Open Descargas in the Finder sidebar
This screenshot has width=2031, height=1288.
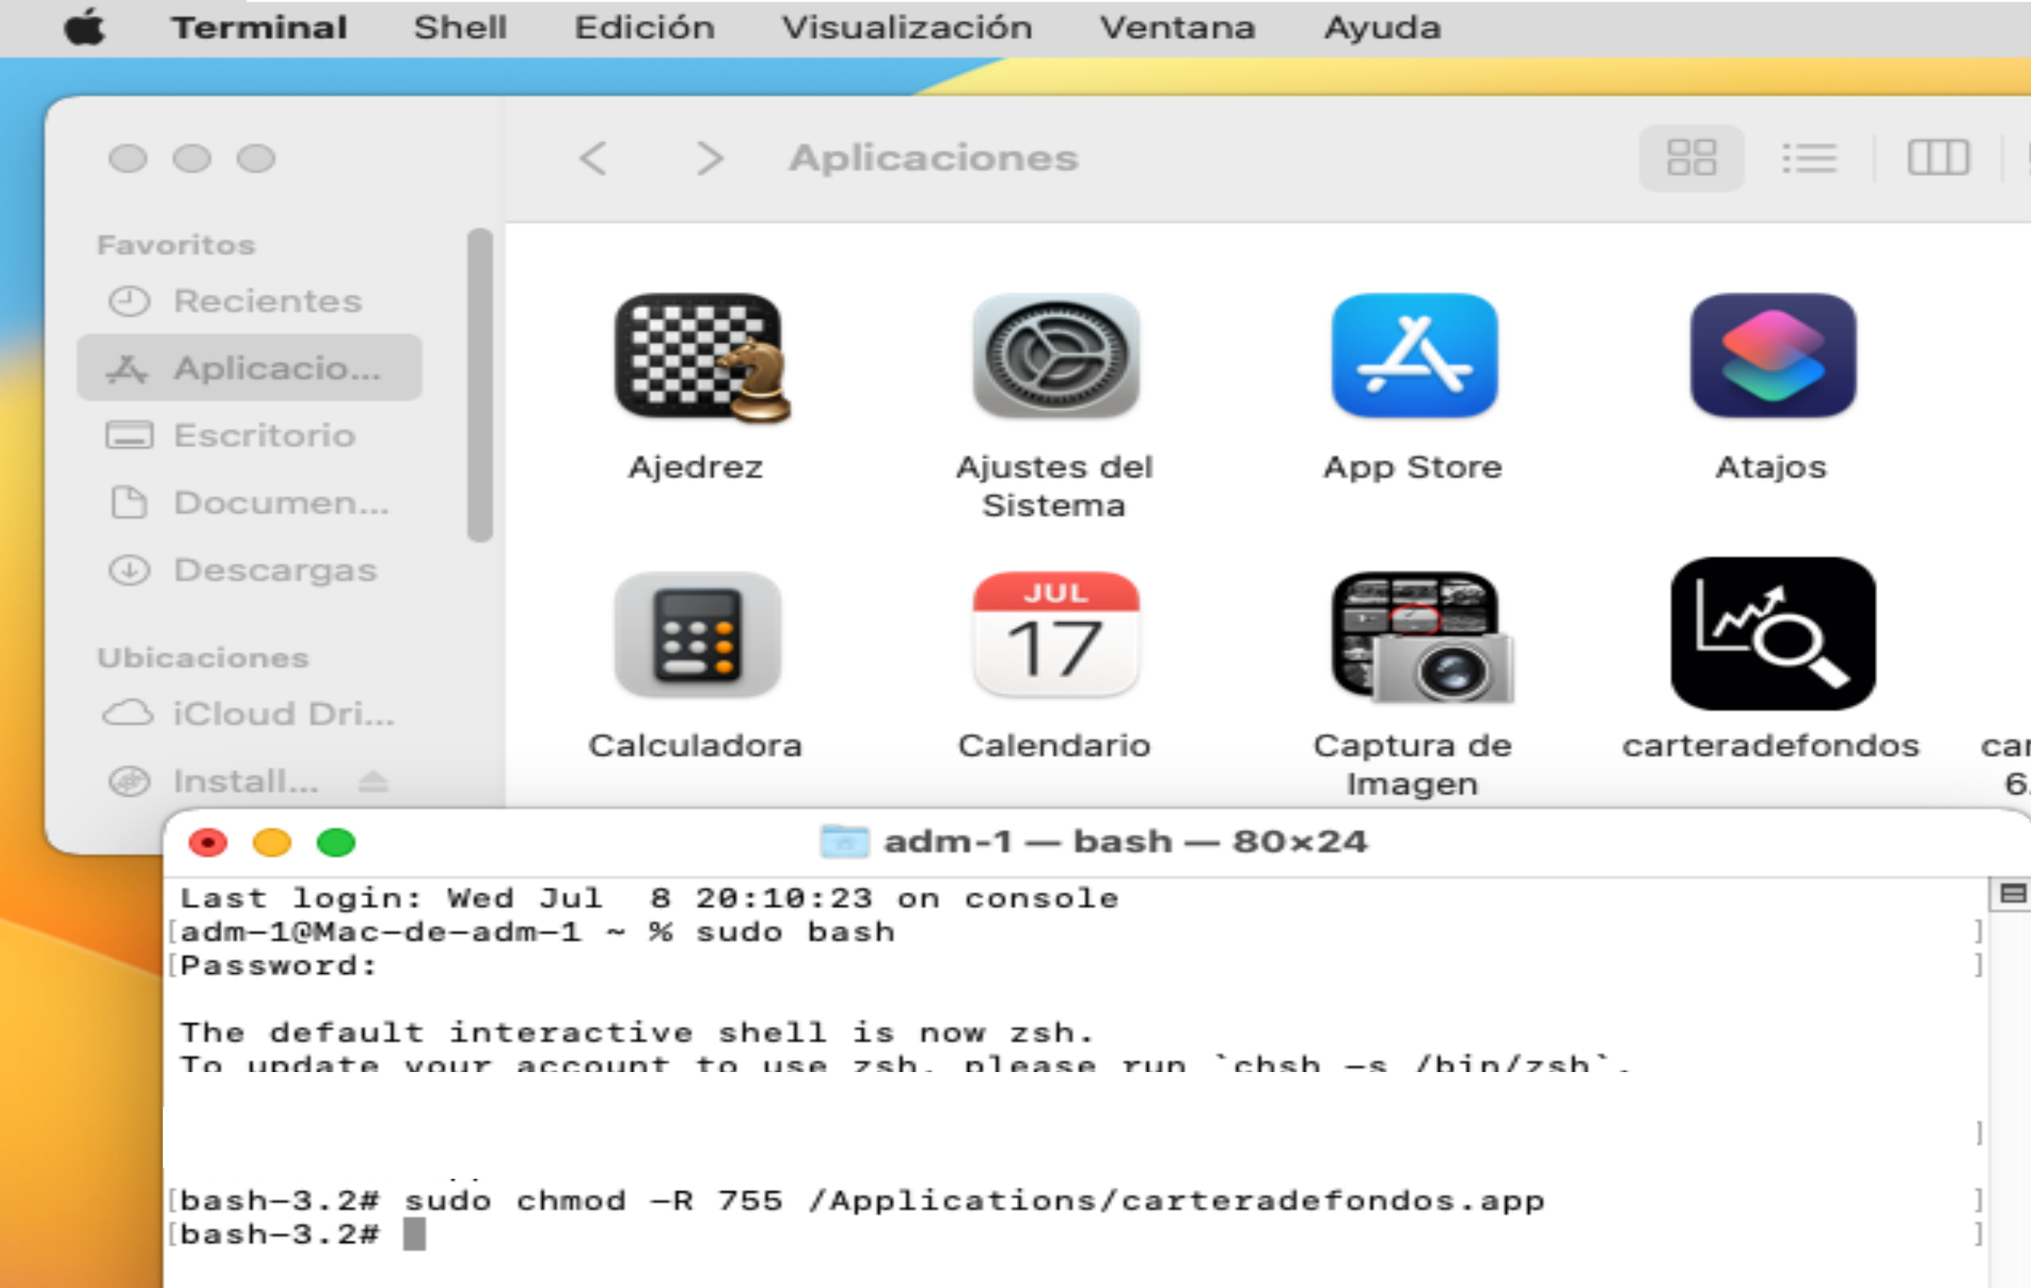pos(249,569)
